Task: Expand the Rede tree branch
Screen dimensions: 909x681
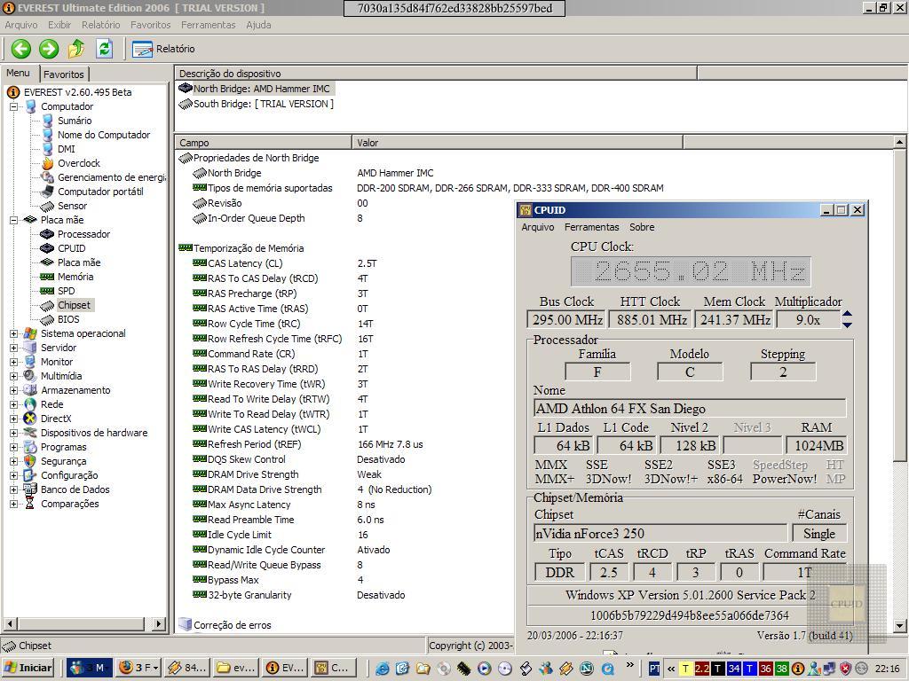Action: click(14, 404)
